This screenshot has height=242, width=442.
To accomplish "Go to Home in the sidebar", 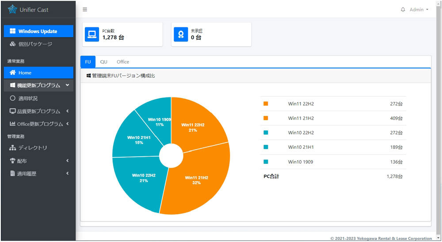I will [25, 73].
